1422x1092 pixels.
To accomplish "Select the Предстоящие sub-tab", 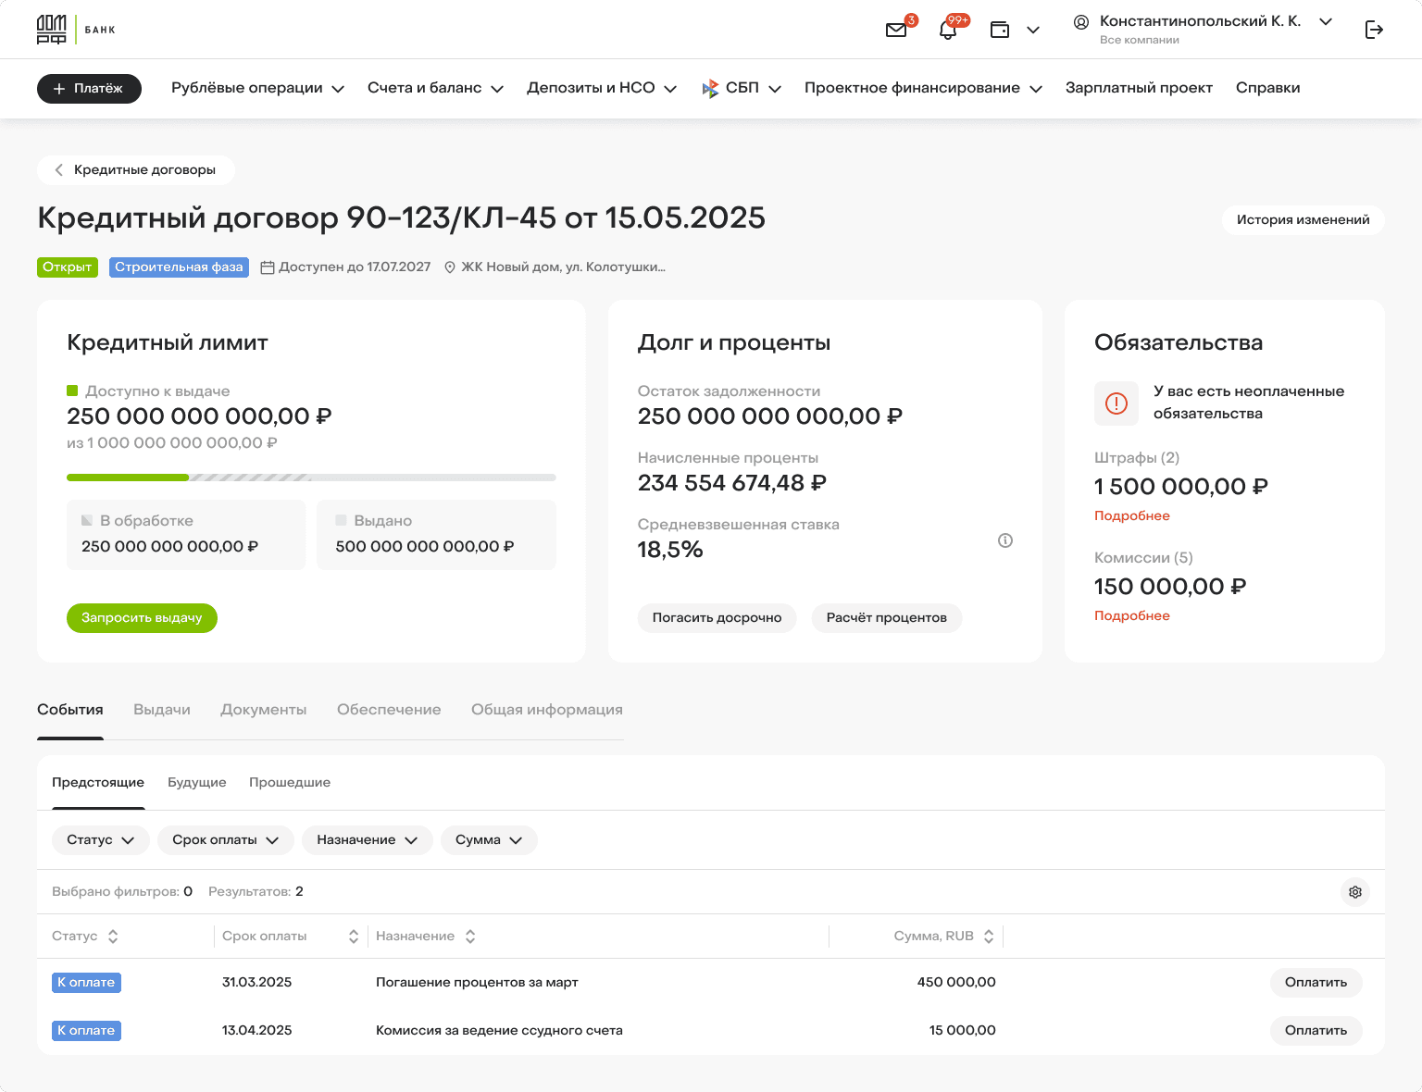I will (98, 783).
